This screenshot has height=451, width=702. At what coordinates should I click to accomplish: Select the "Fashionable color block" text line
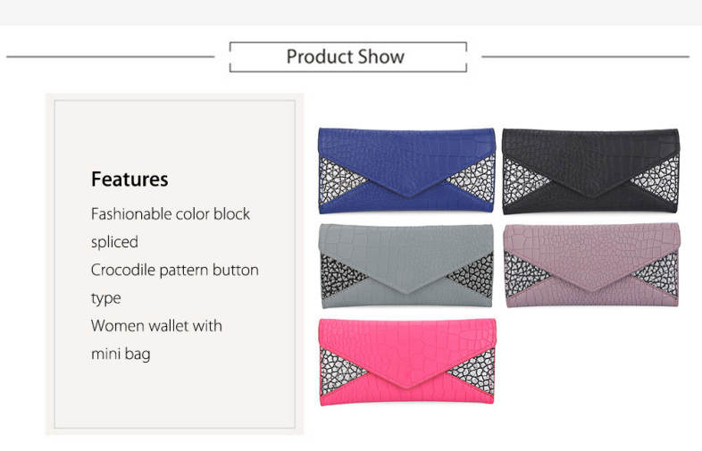[171, 214]
